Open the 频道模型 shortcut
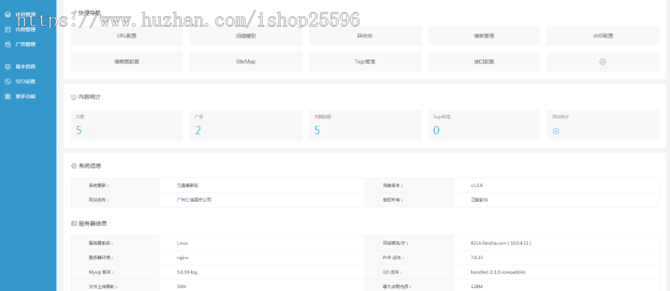 (246, 36)
